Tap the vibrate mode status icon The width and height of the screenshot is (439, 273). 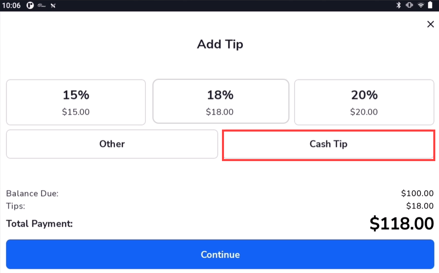409,5
